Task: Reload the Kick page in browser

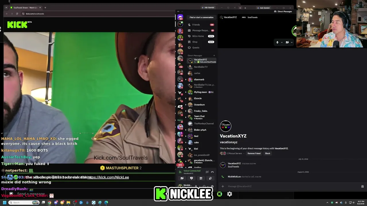Action: coord(17,14)
